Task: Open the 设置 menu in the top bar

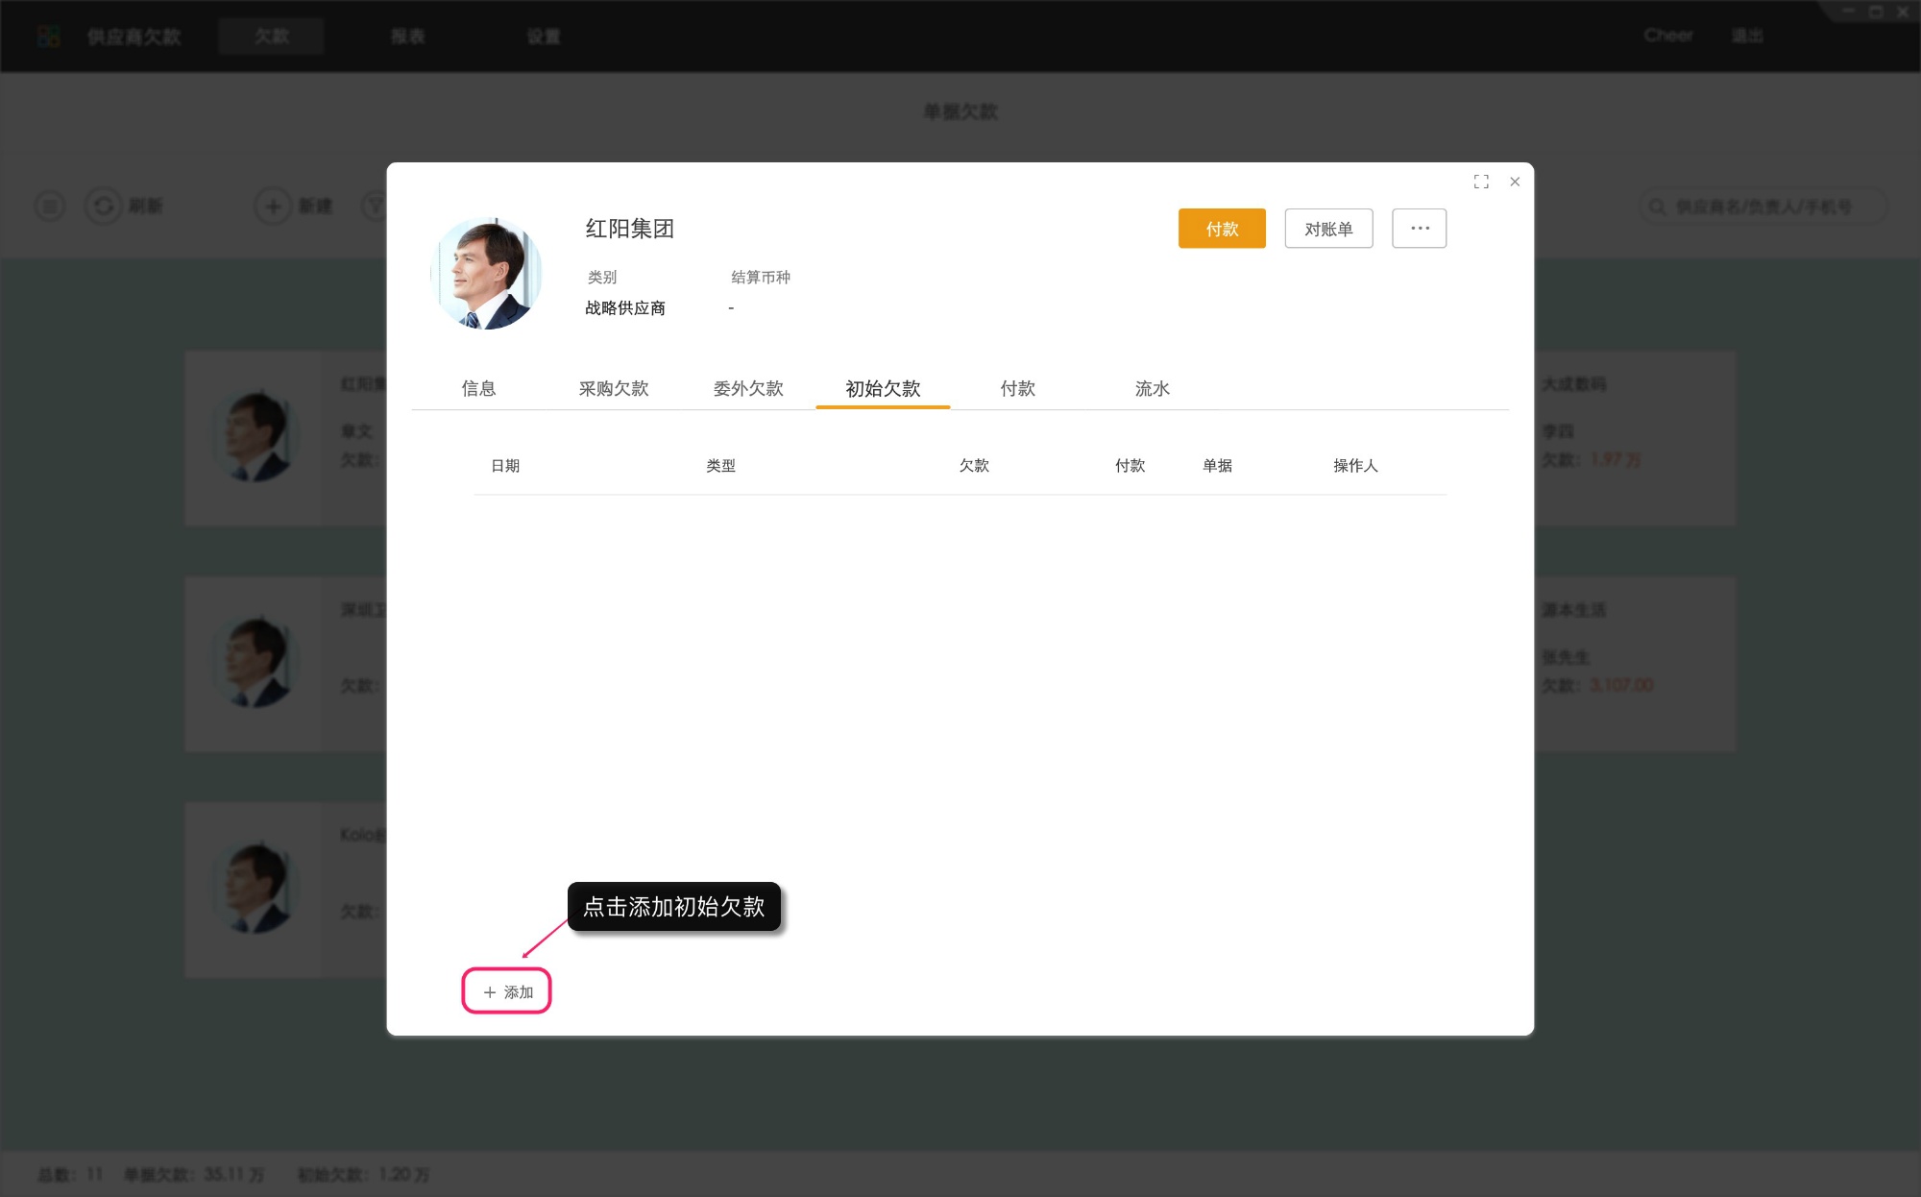Action: tap(543, 36)
